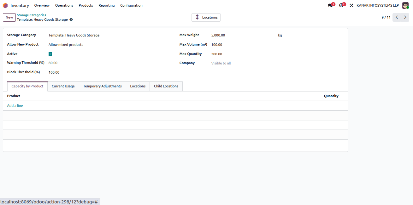Image resolution: width=413 pixels, height=205 pixels.
Task: Switch to the Current Usage tab
Action: click(63, 86)
